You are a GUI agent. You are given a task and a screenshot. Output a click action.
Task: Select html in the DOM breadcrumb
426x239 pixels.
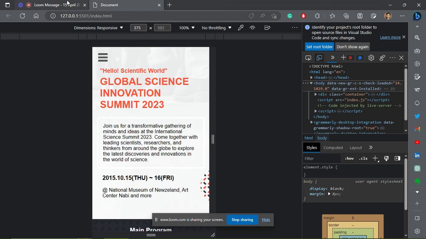(309, 138)
